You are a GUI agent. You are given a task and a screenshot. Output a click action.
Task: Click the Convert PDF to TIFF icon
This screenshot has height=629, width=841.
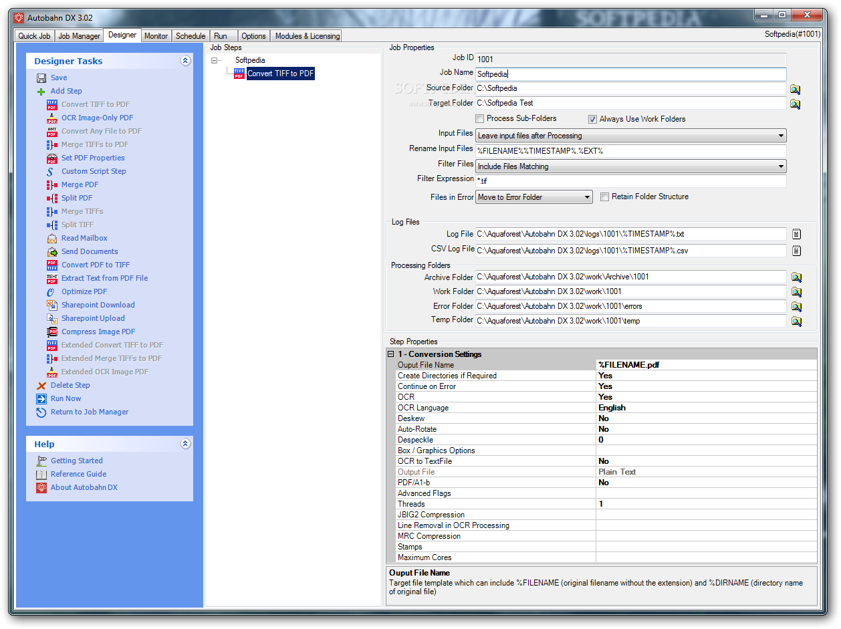coord(52,265)
